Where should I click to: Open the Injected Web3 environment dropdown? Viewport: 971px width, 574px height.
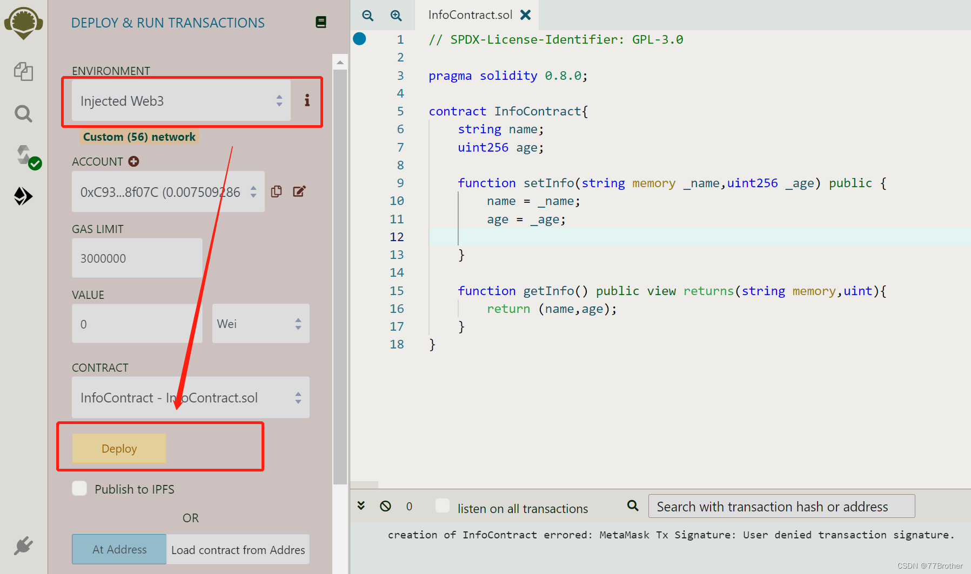[181, 101]
